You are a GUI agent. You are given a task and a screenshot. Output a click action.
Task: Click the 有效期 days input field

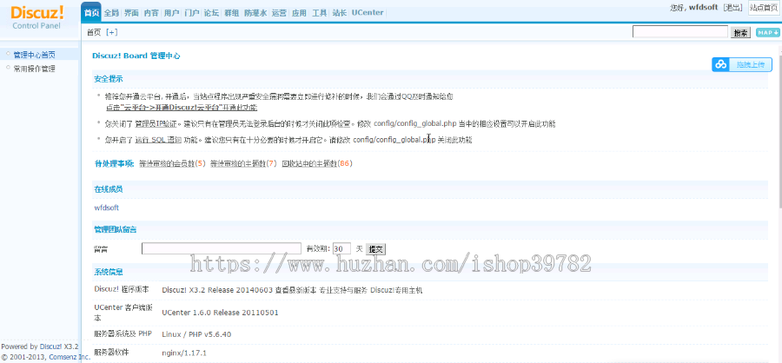(341, 248)
